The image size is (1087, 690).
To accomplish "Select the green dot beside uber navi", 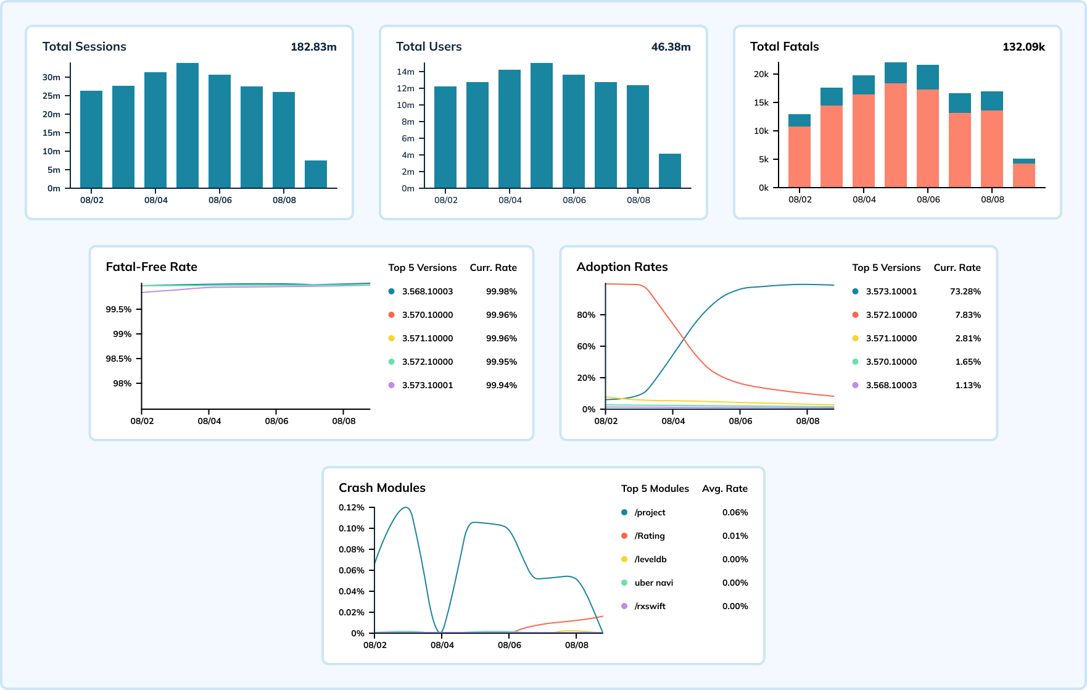I will pyautogui.click(x=624, y=583).
